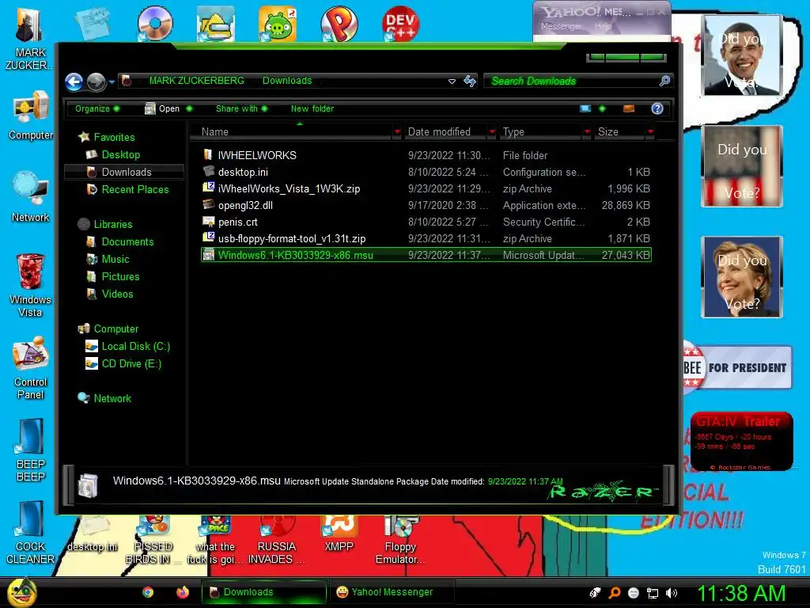Click the Obama Did you Vote gadget
This screenshot has height=608, width=810.
742,55
